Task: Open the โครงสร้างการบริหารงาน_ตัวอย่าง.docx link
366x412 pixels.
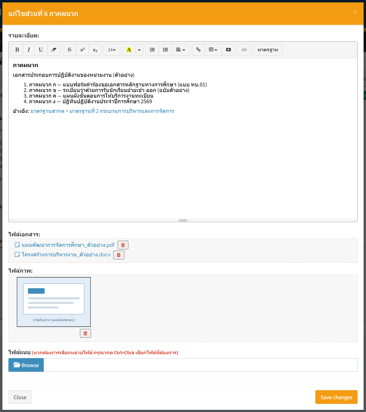Action: pos(66,255)
